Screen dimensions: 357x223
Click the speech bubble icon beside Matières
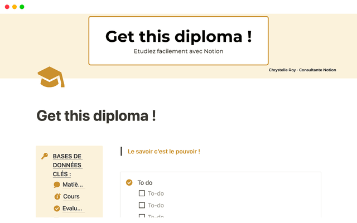[57, 185]
